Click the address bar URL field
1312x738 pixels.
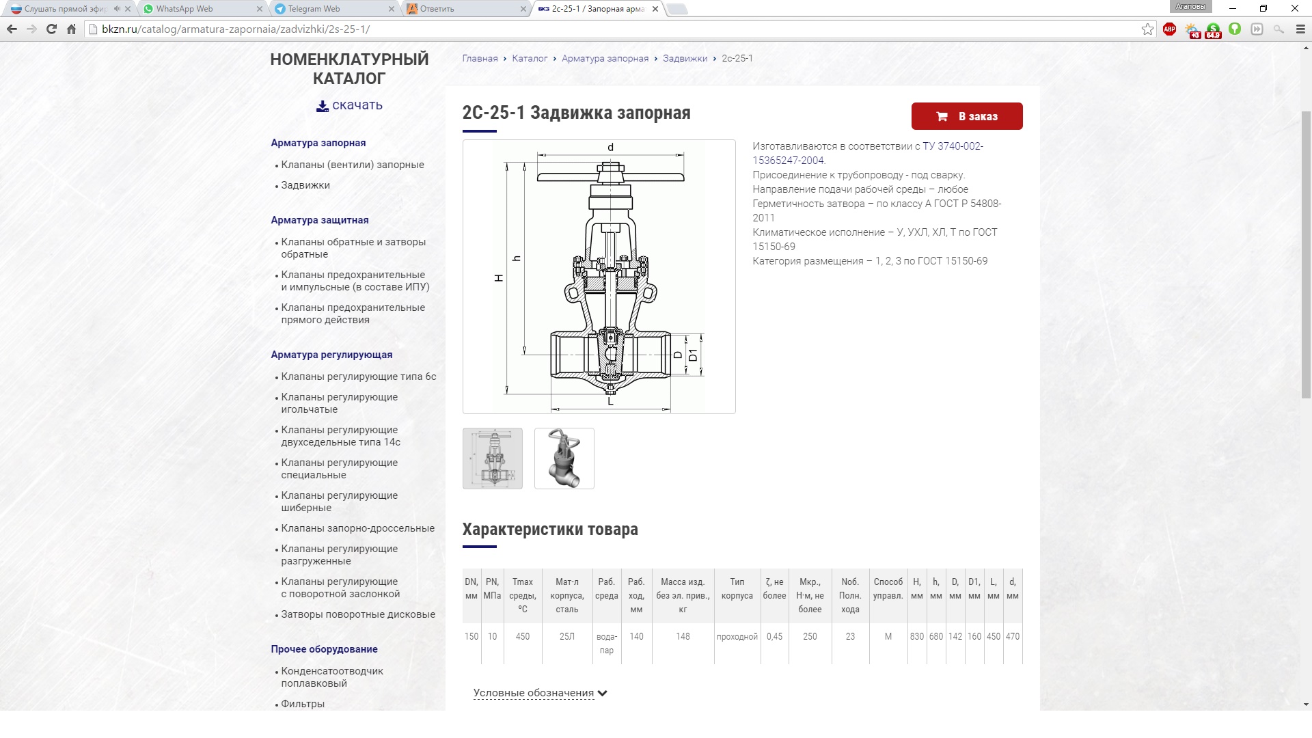point(547,29)
